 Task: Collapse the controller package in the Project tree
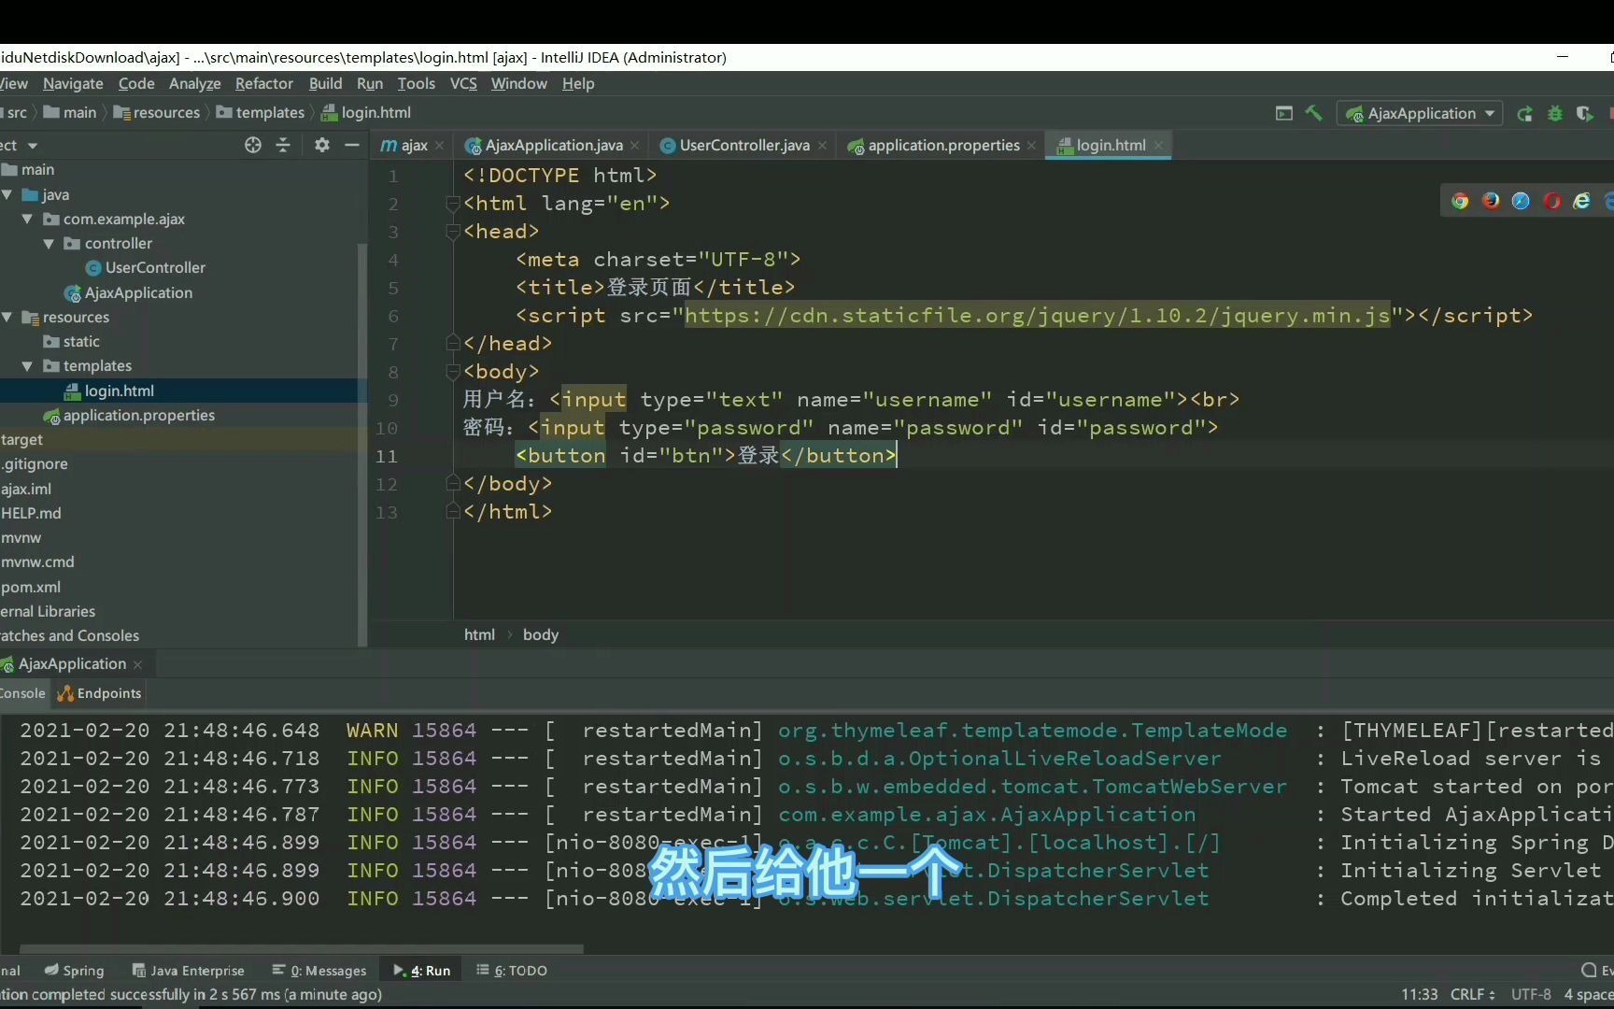pos(50,243)
